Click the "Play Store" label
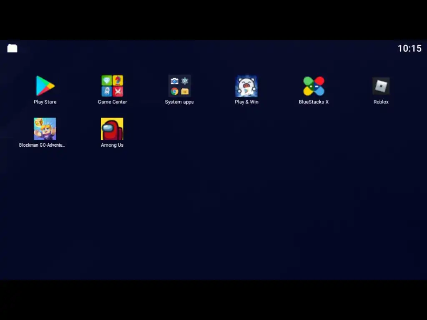This screenshot has width=427, height=320. [x=45, y=102]
